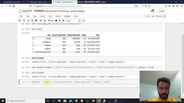Viewport: 184px width, 103px height.
Task: Reload the browser page
Action: point(10,6)
